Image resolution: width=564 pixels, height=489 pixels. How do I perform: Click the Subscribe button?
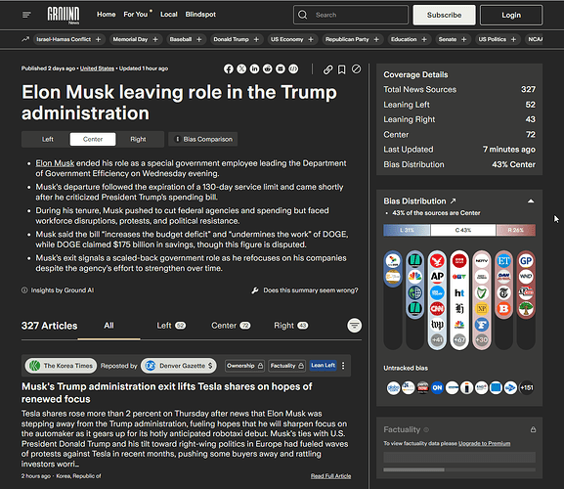point(444,15)
